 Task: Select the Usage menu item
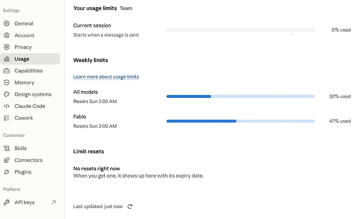[x=30, y=59]
